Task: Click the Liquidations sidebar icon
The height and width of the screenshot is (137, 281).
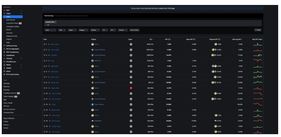Action: (x=5, y=55)
